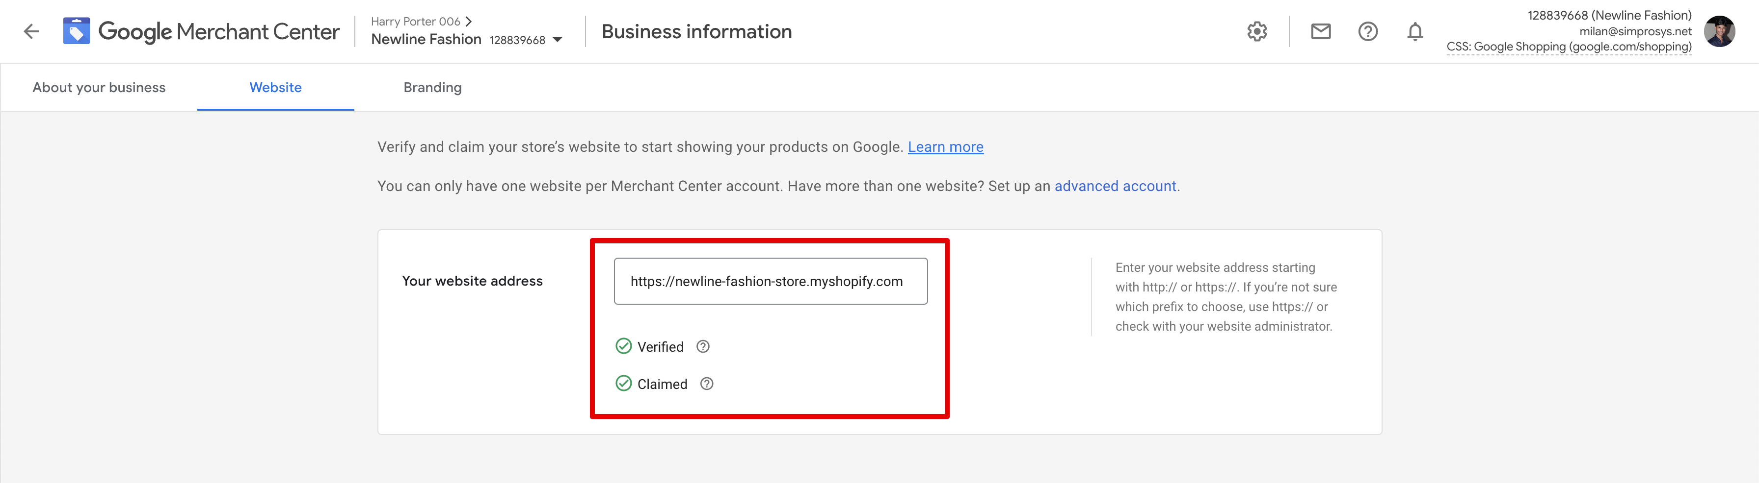Click the milan@simprosys.net email text
The width and height of the screenshot is (1759, 483).
(x=1635, y=31)
